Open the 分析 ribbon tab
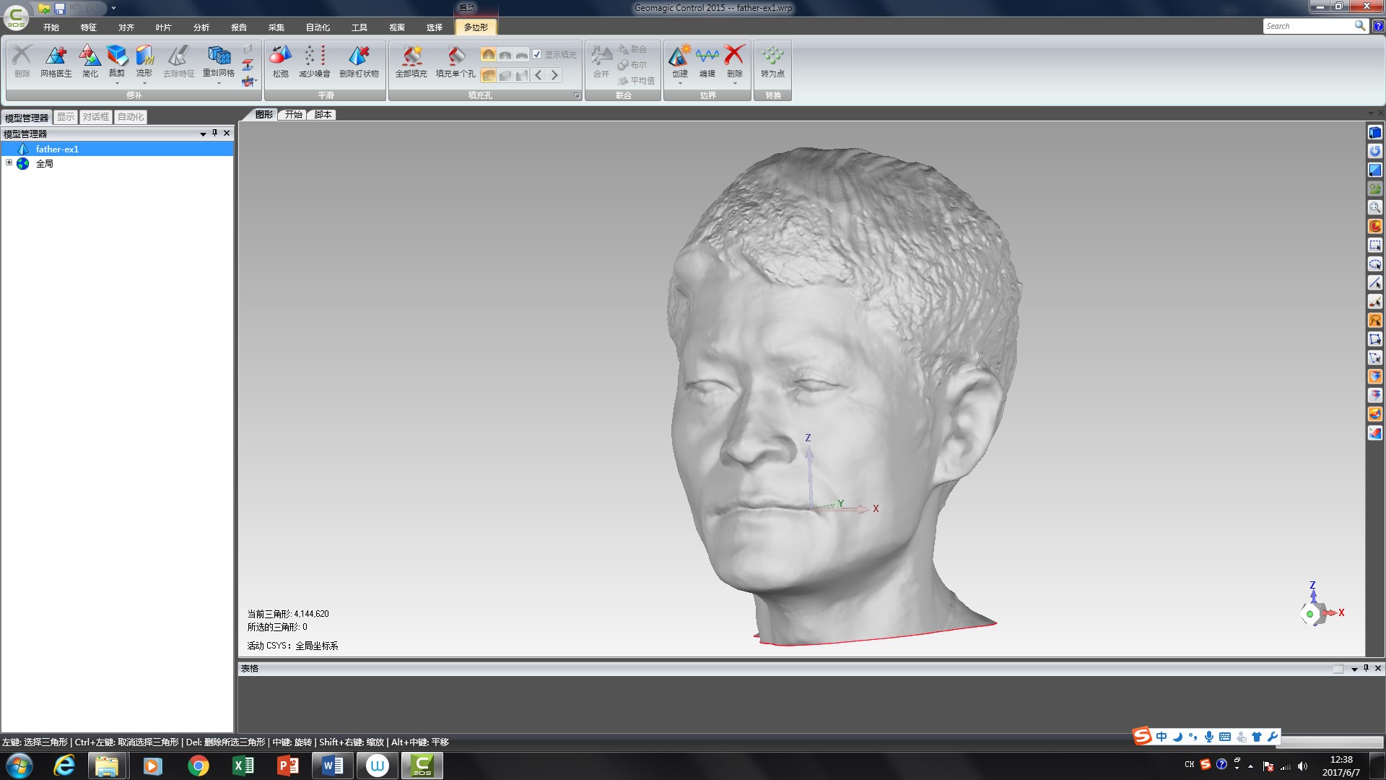Image resolution: width=1386 pixels, height=780 pixels. pyautogui.click(x=202, y=27)
